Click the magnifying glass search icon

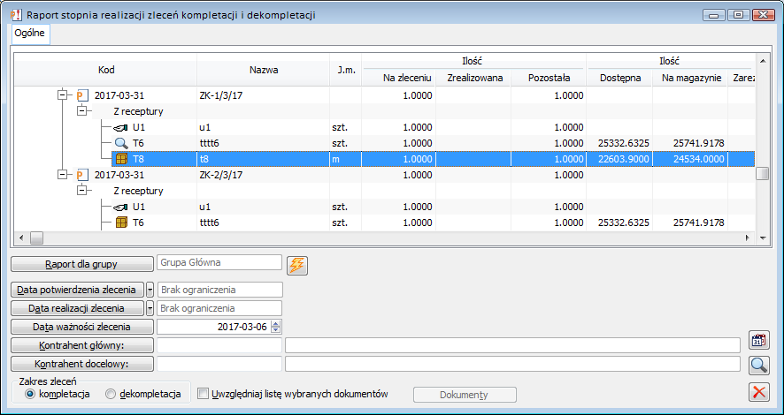(x=757, y=365)
